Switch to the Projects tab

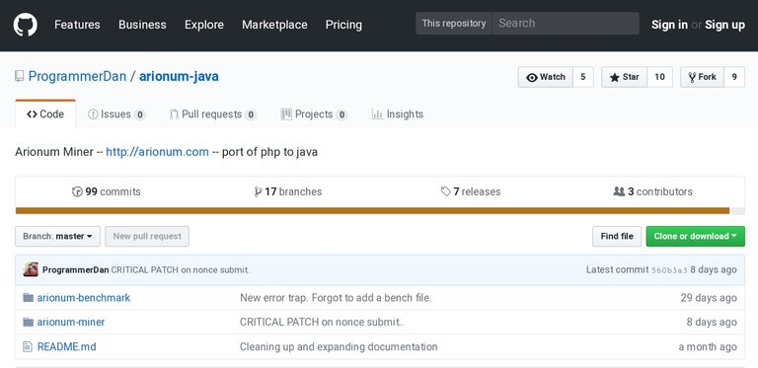pos(314,114)
